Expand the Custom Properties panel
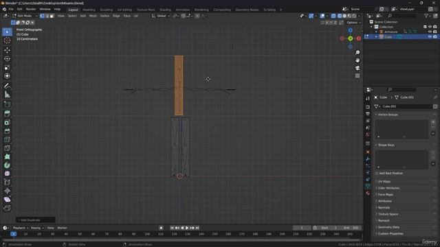The image size is (440, 247). click(x=390, y=233)
